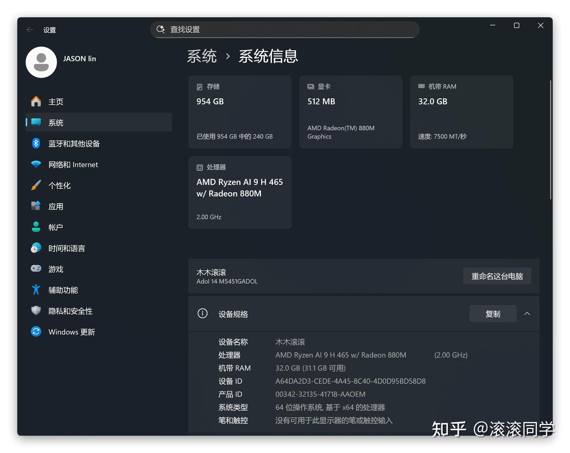Open the 个性化 settings page
This screenshot has height=453, width=570.
tap(99, 185)
